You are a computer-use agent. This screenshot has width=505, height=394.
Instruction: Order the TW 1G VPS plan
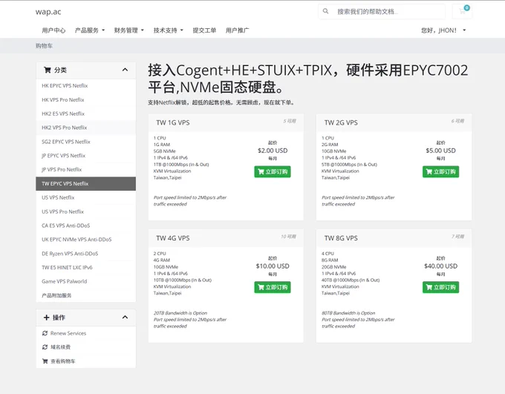click(x=273, y=171)
